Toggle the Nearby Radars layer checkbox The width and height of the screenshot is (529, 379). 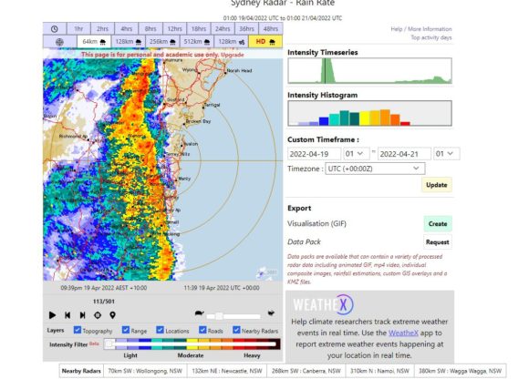236,330
